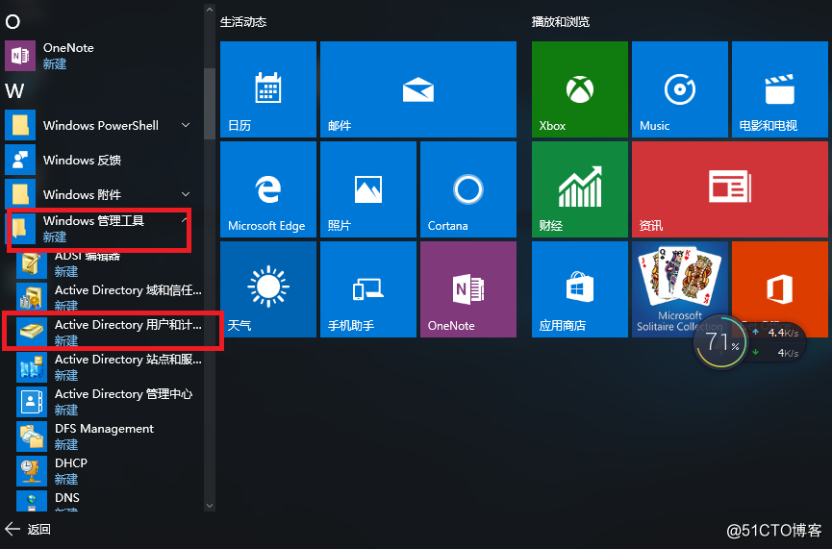Launch Active Directory 用户和计算机 icon
The image size is (832, 549).
32,332
